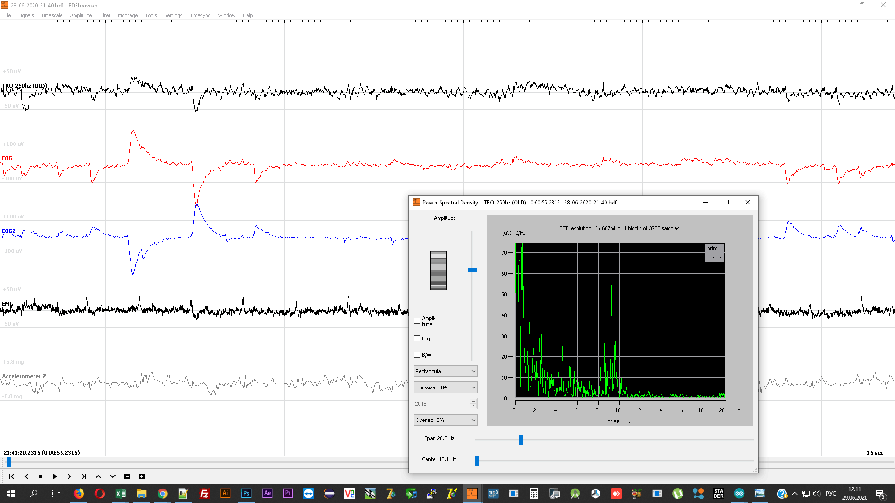Open uTorrent from the taskbar
Screen dimensions: 895x503
[x=677, y=494]
